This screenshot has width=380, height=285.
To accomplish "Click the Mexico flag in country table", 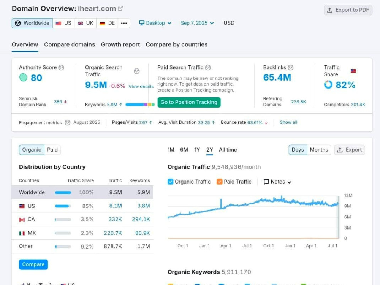I will tap(22, 233).
